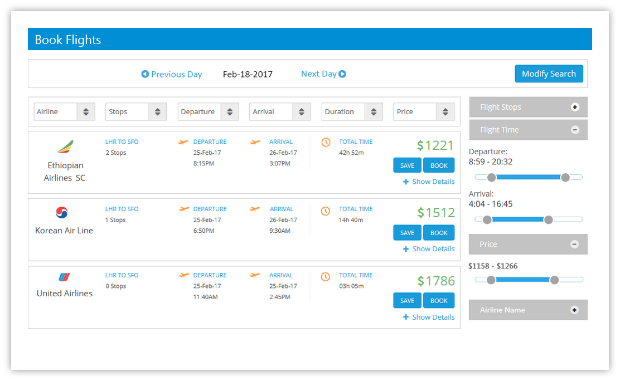Image resolution: width=620 pixels, height=381 pixels.
Task: Click the Ethiopian Airlines logo icon
Action: (x=65, y=147)
